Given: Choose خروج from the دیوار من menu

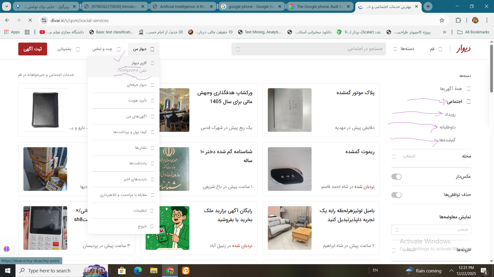Looking at the screenshot, I should (142, 226).
